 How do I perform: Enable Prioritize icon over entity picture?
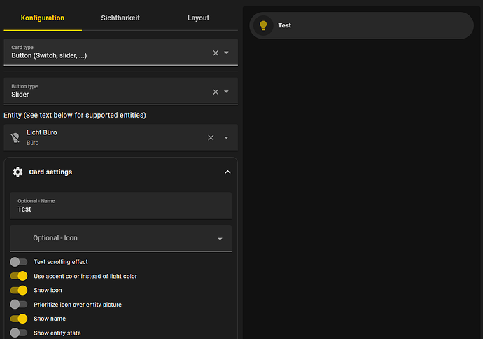18,305
